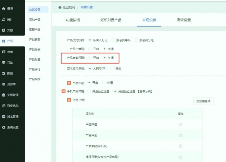Enable 产品参数权限 with 开启 radio

pos(90,58)
